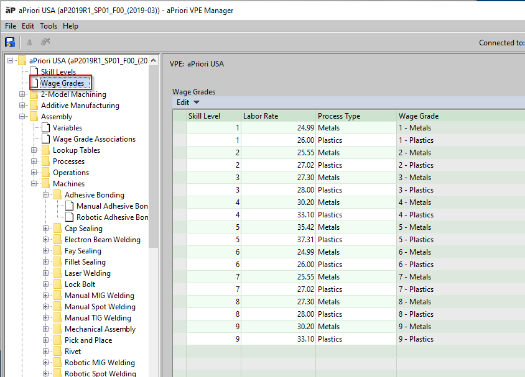Image resolution: width=525 pixels, height=377 pixels.
Task: Select the 35.42 labor rate cell
Action: click(x=278, y=227)
